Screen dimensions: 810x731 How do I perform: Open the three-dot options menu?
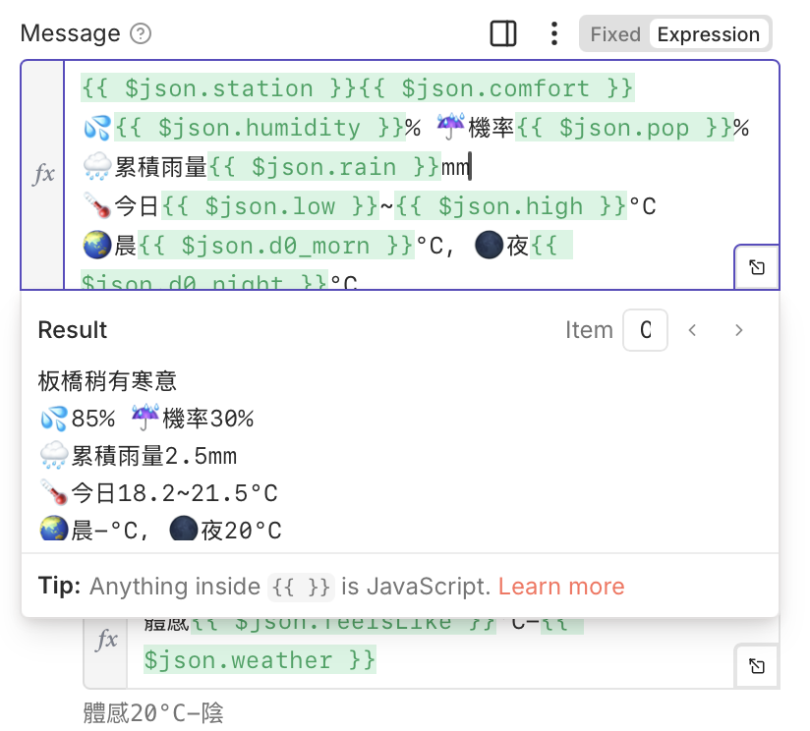pyautogui.click(x=554, y=34)
